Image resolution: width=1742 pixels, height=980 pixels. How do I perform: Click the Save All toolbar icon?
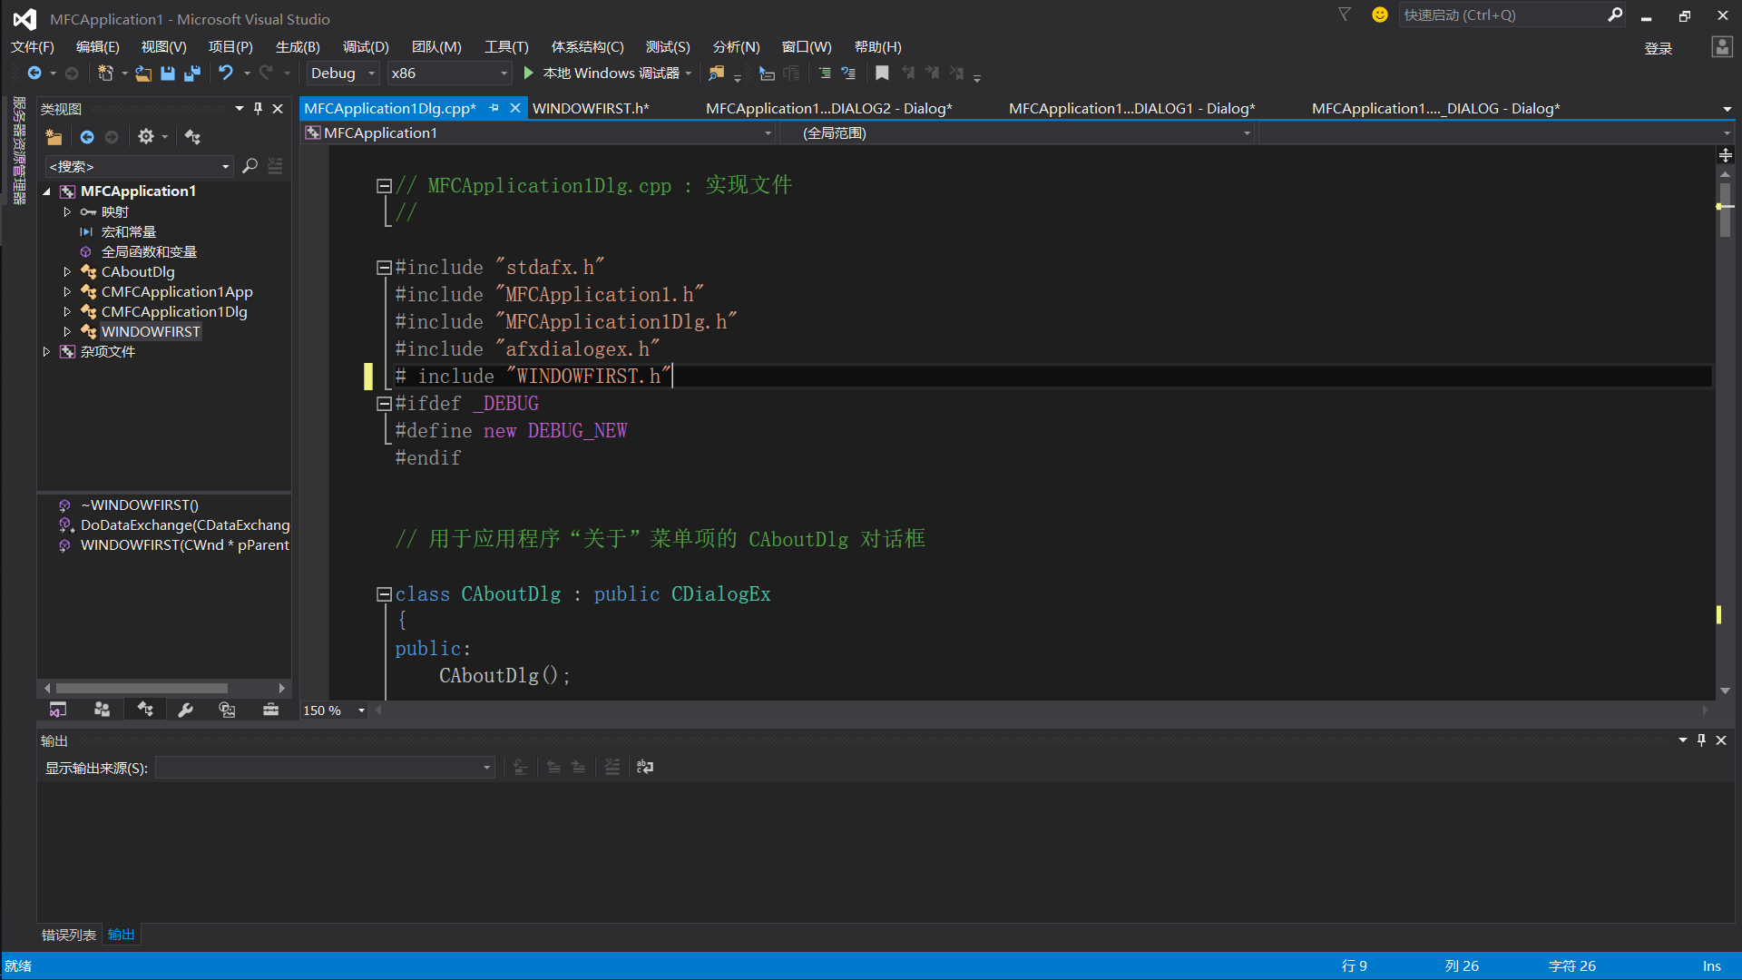(192, 73)
